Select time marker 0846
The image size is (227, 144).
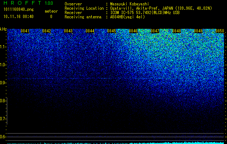[133, 31]
